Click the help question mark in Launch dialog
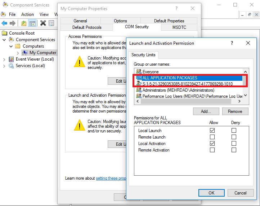 click(x=232, y=43)
